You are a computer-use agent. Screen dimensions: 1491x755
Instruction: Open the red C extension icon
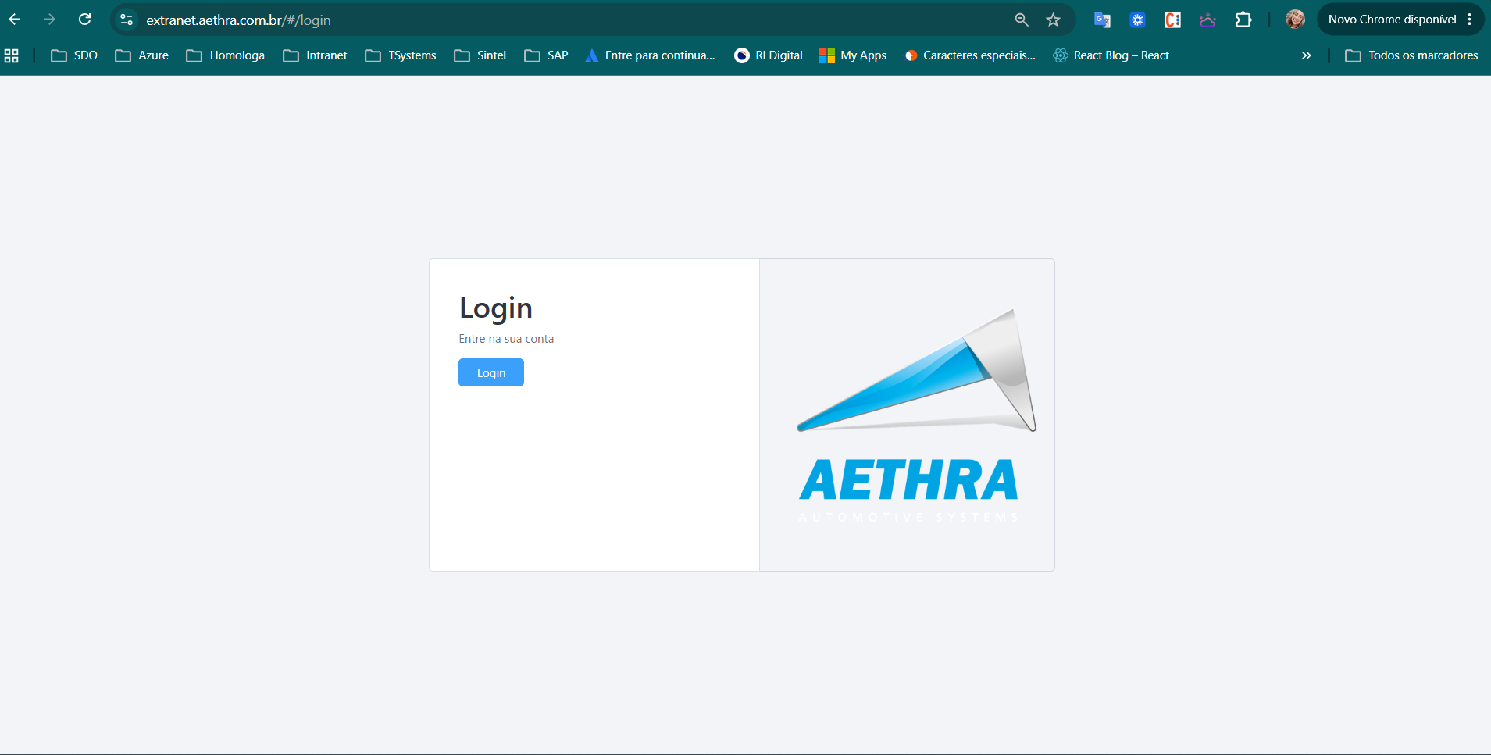point(1172,20)
